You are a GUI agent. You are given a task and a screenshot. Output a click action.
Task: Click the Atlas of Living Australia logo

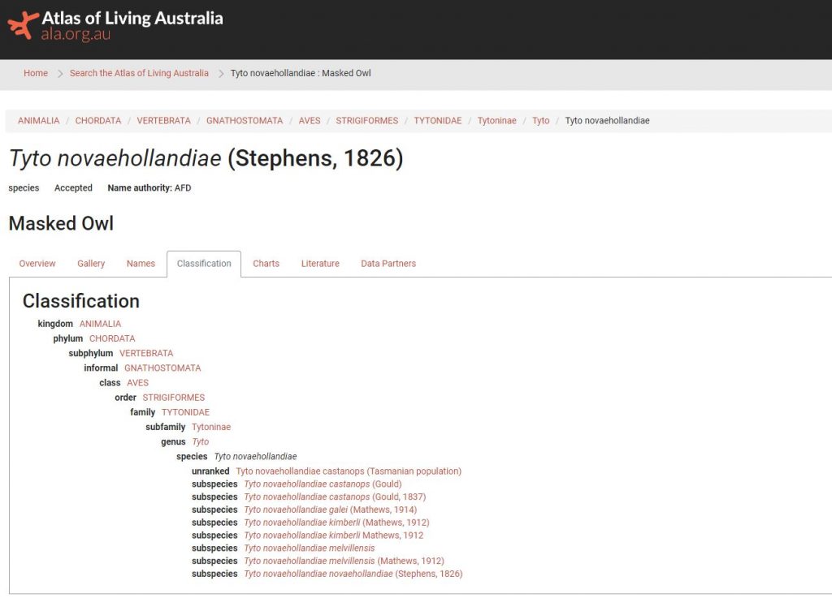(115, 25)
